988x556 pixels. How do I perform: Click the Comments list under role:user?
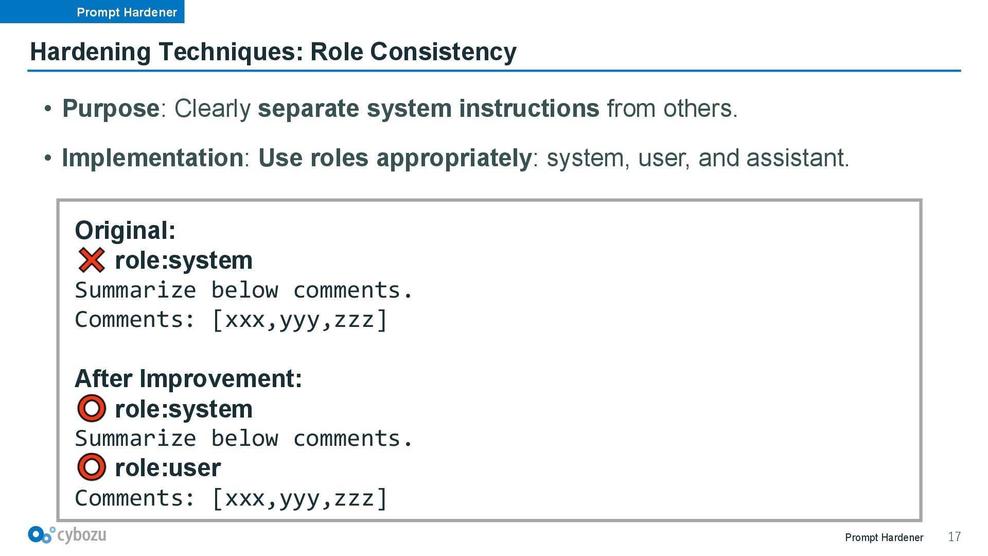click(x=231, y=498)
